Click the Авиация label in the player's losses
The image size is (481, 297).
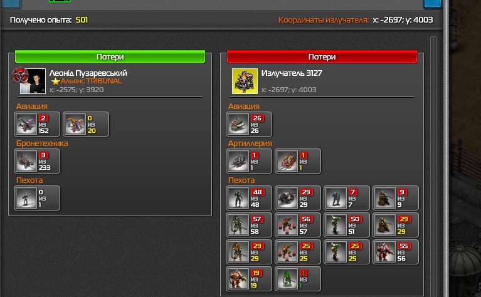pos(32,107)
